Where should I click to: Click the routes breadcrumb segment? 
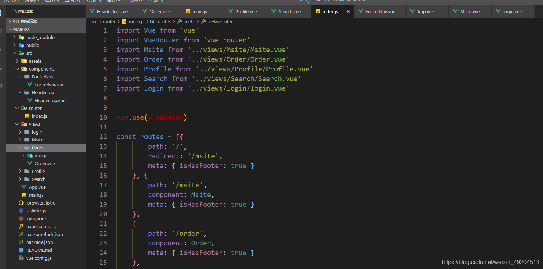tap(164, 21)
